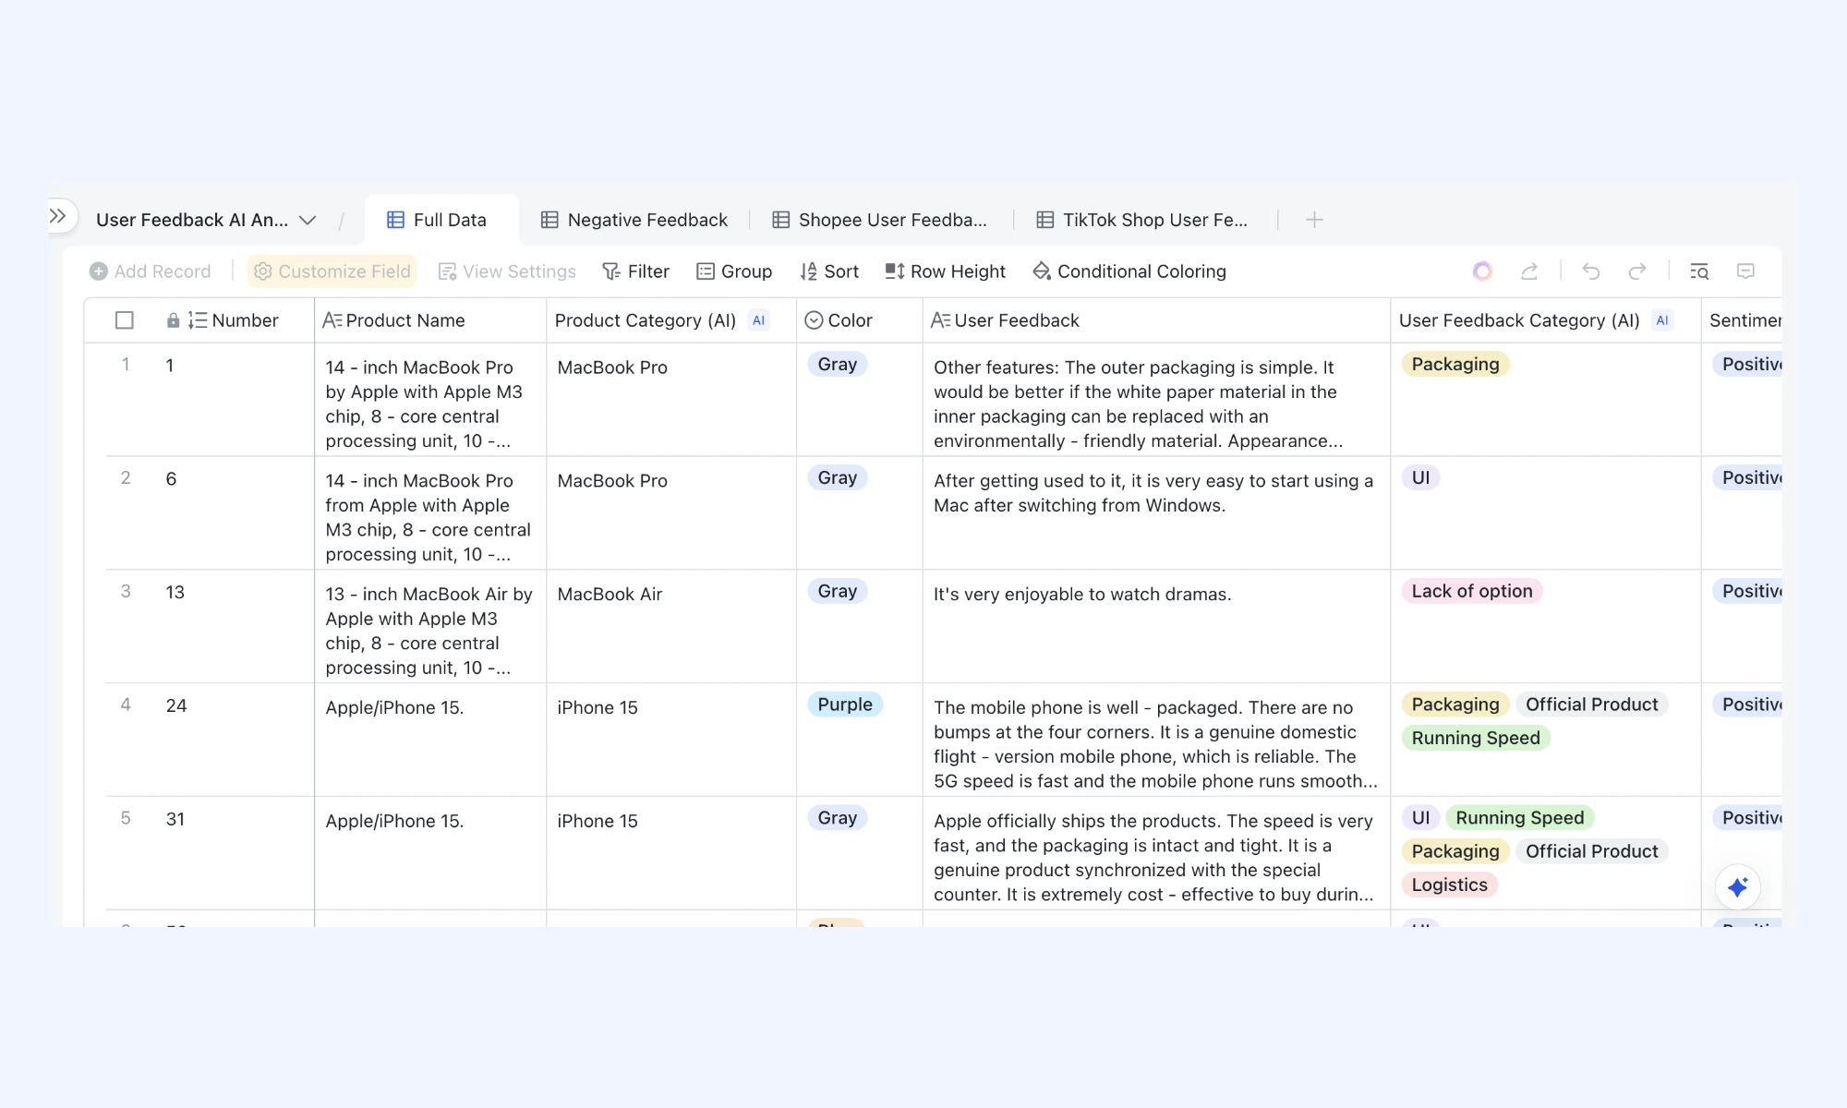
Task: Click the Logistics tag in row 31
Action: [x=1450, y=885]
